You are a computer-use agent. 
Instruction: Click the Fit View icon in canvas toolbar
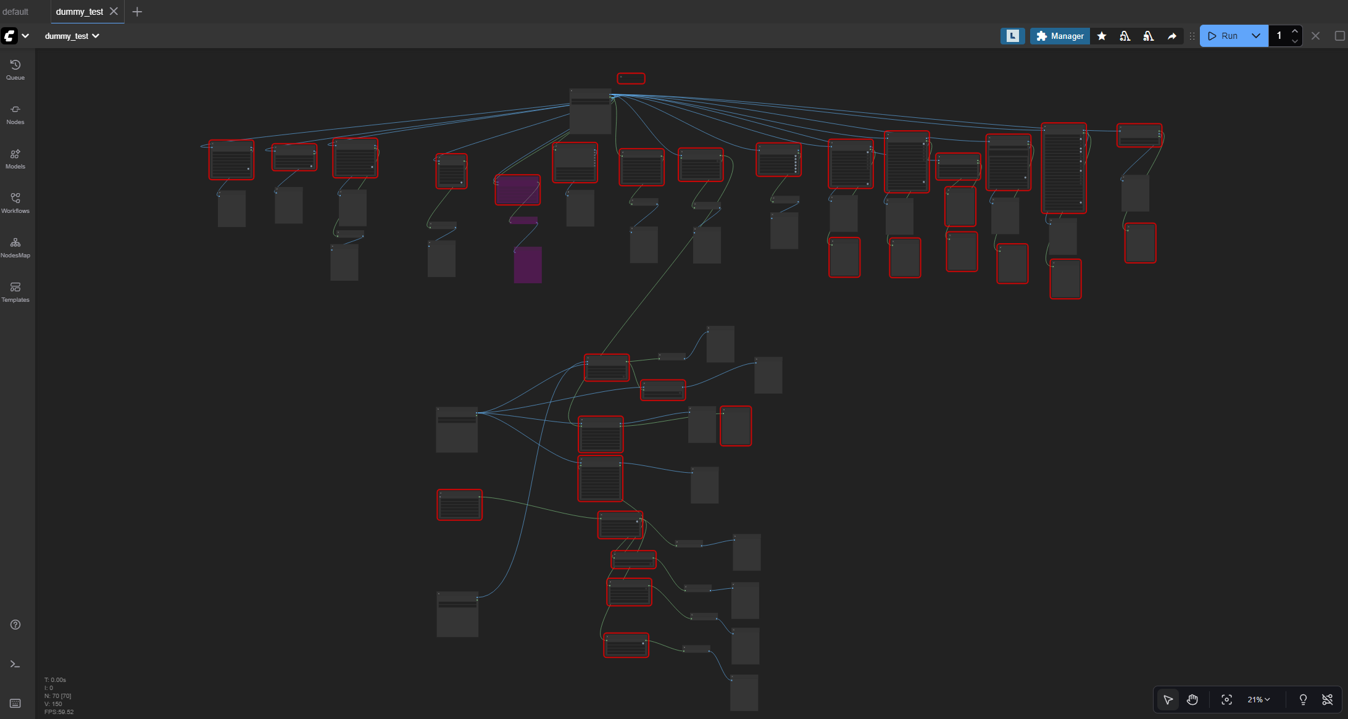click(x=1227, y=699)
